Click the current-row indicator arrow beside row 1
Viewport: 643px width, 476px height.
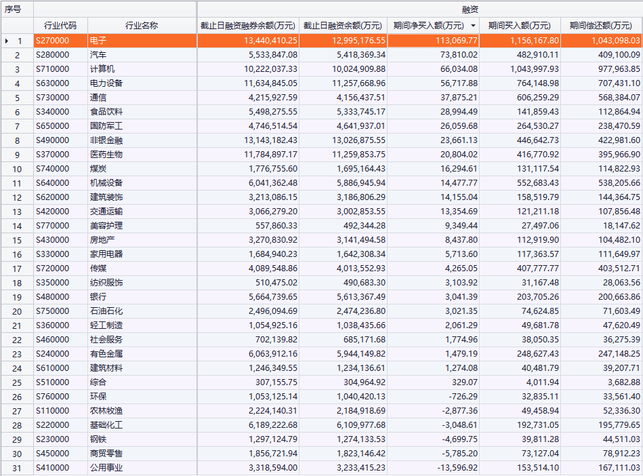point(7,41)
